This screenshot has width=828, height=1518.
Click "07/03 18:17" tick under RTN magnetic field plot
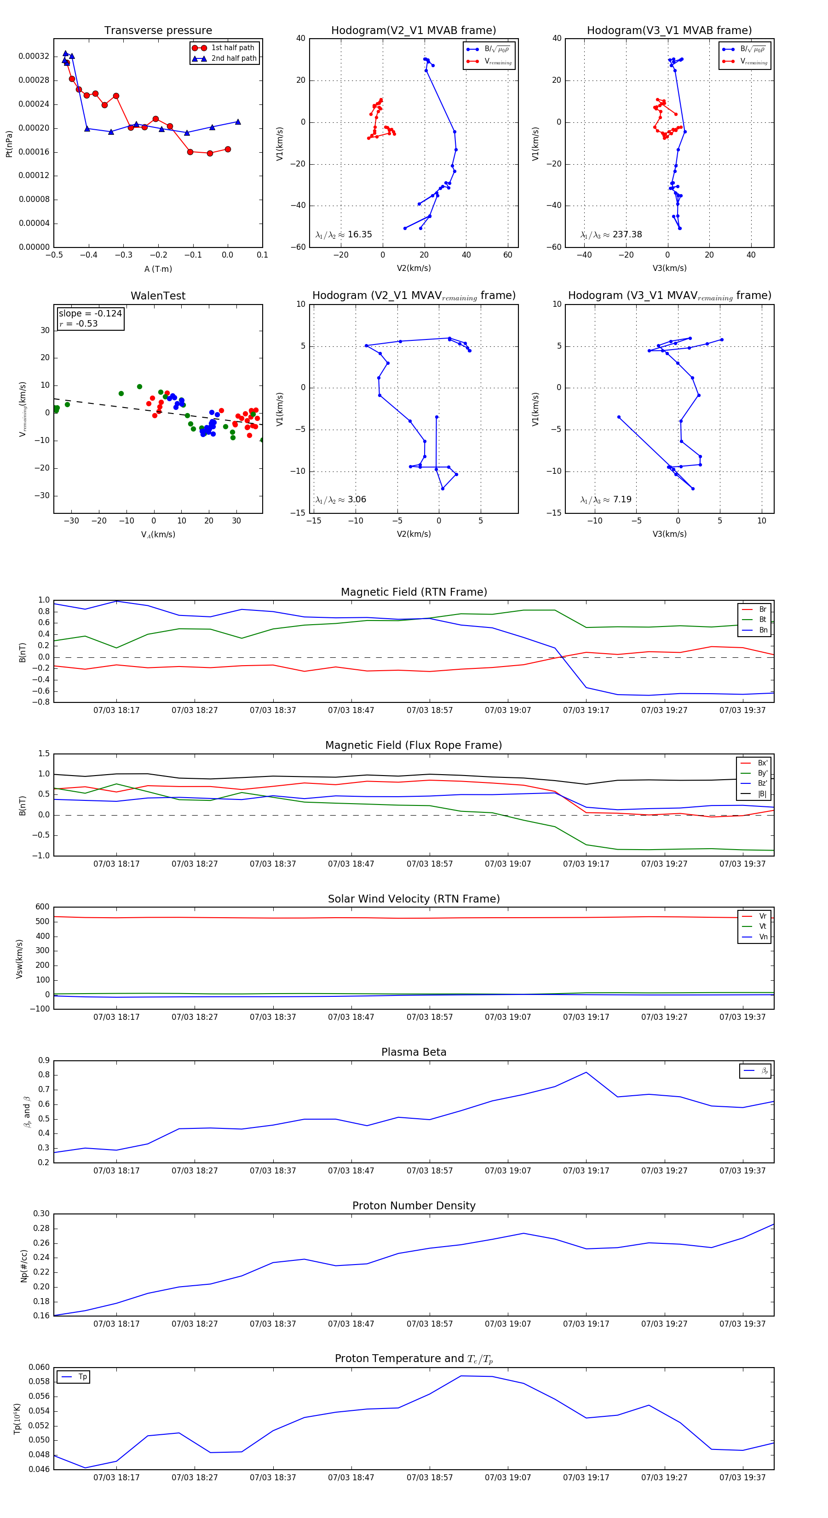coord(117,711)
